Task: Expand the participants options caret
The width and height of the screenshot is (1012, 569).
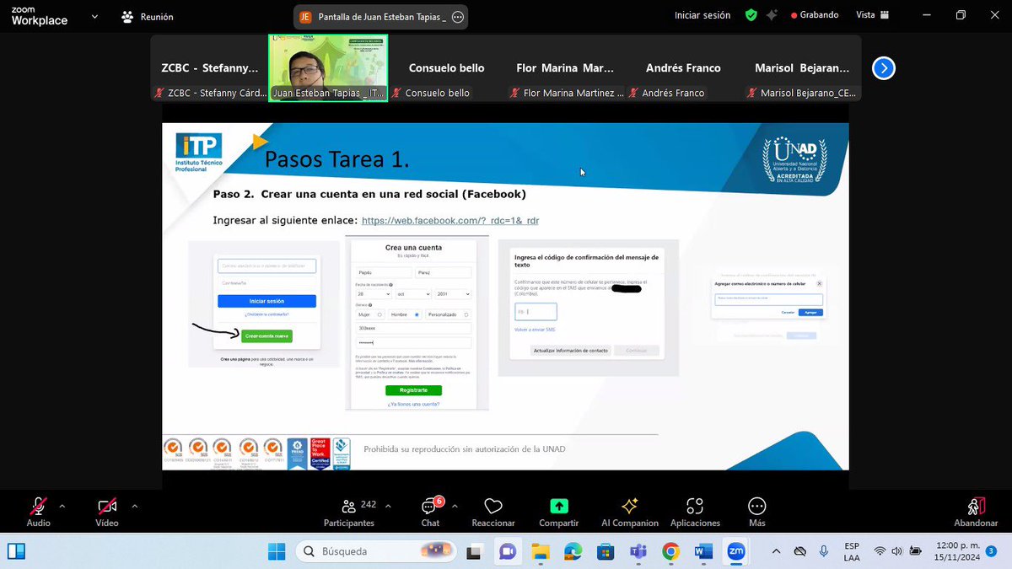Action: [x=388, y=506]
